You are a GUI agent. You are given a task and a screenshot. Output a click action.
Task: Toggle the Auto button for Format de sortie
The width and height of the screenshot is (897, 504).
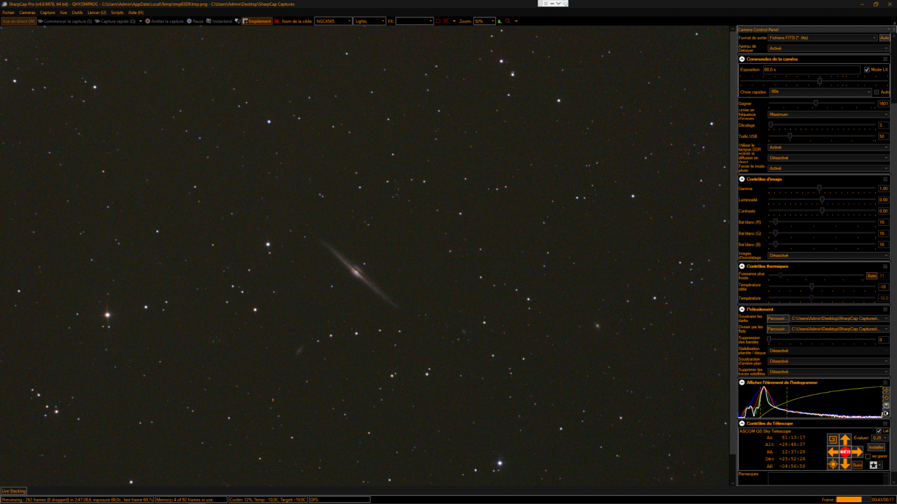pyautogui.click(x=885, y=38)
